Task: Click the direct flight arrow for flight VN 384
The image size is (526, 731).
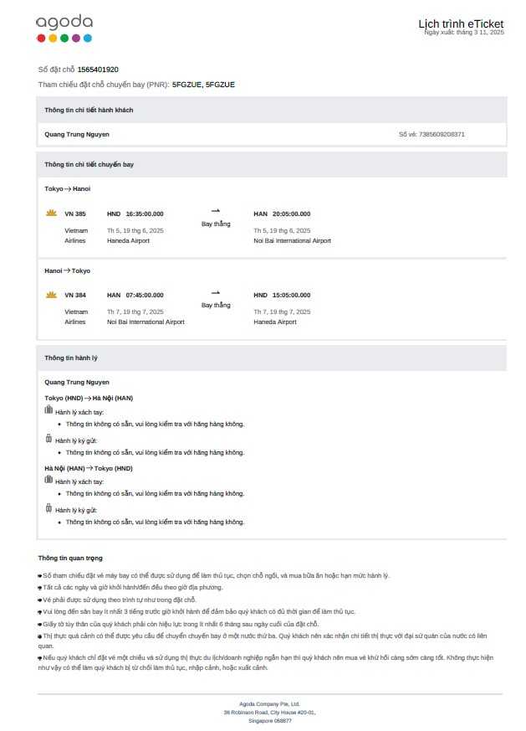Action: (x=216, y=292)
